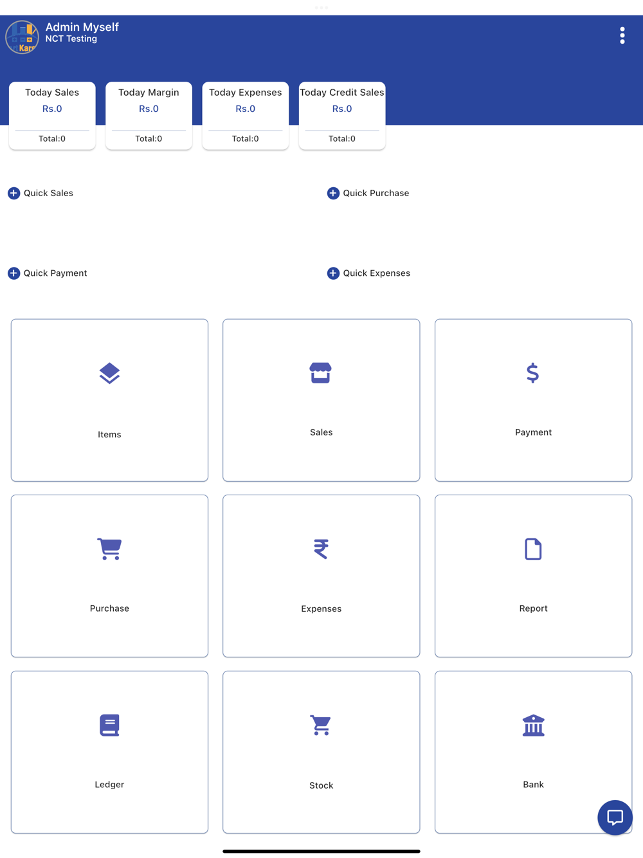Open the Bank tile label
The width and height of the screenshot is (643, 858).
click(533, 785)
